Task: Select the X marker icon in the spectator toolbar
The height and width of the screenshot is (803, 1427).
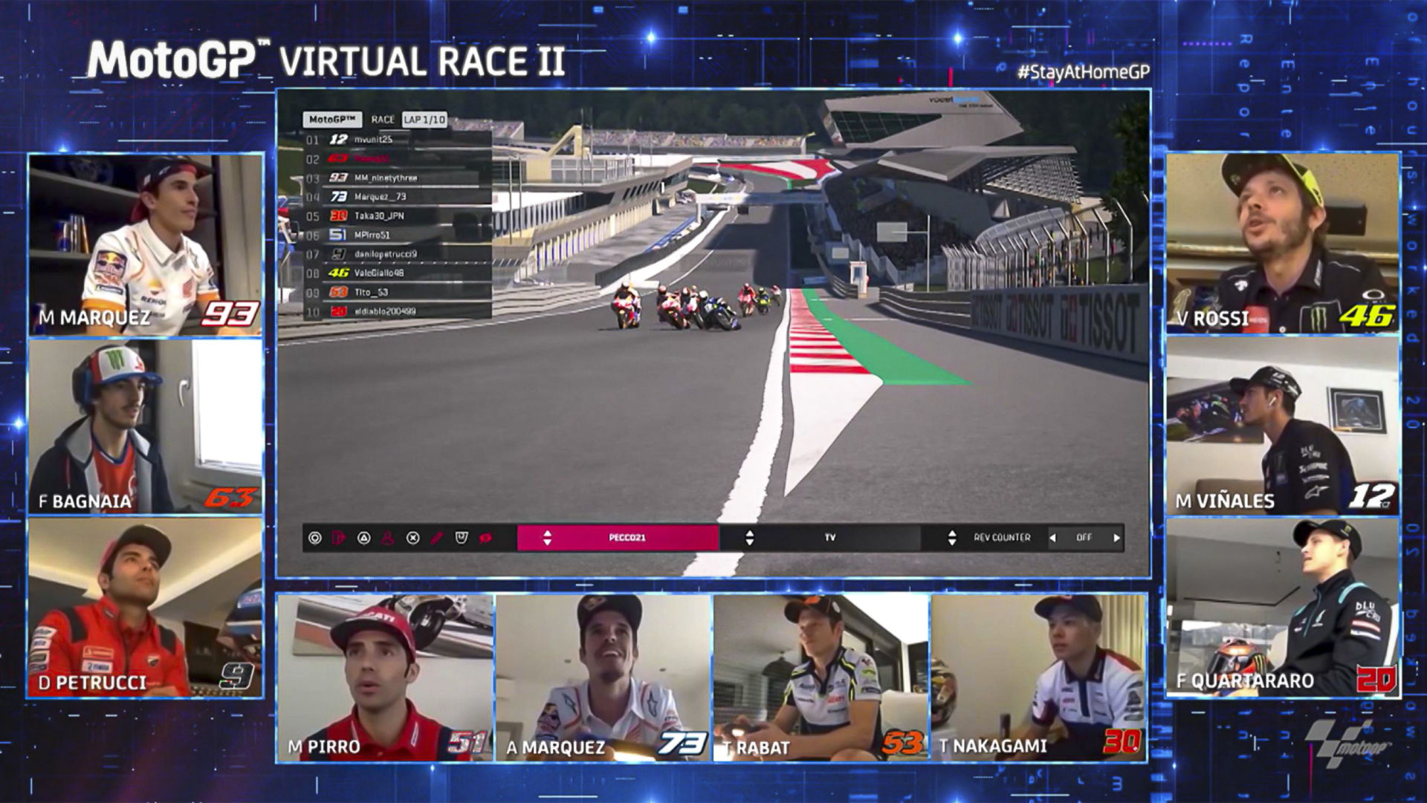Action: (x=412, y=539)
